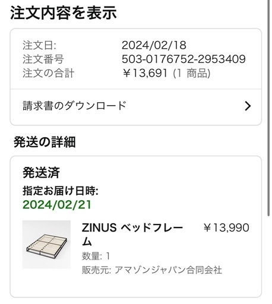272x304 pixels.
Task: Tap the 指定お届け日時 label
Action: coord(61,191)
